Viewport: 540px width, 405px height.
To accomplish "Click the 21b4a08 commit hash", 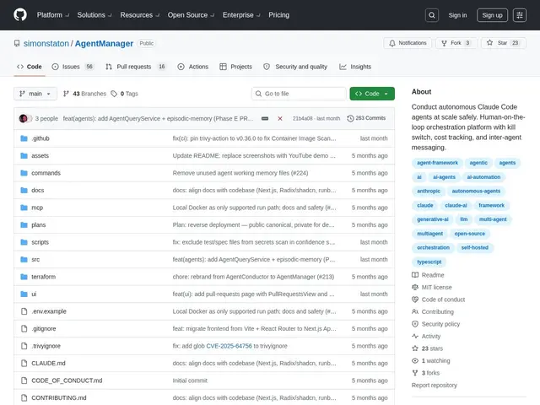I will click(x=302, y=118).
